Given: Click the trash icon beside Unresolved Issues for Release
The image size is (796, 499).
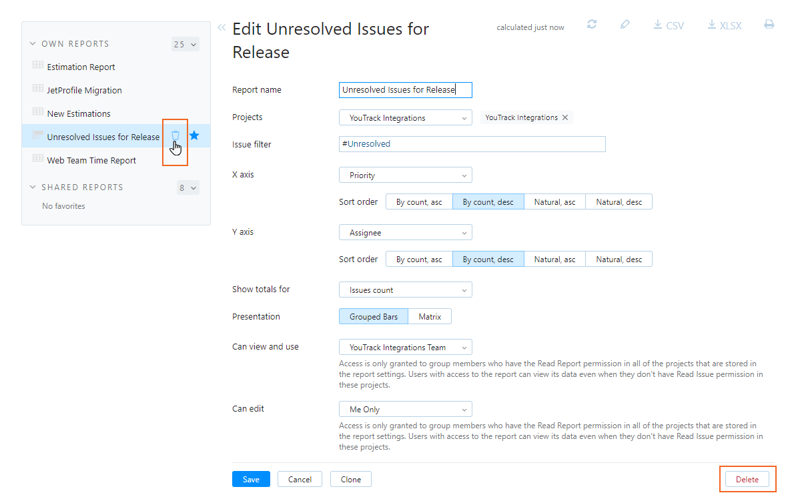Looking at the screenshot, I should 175,135.
